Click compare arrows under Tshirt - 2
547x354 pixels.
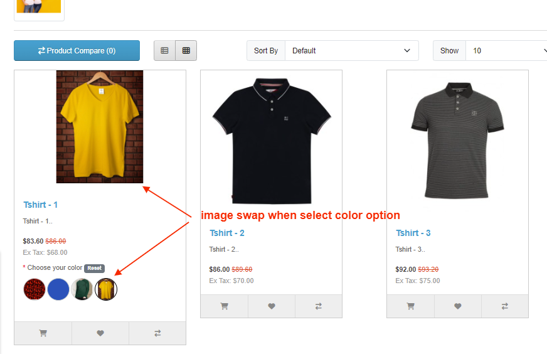[x=319, y=306]
